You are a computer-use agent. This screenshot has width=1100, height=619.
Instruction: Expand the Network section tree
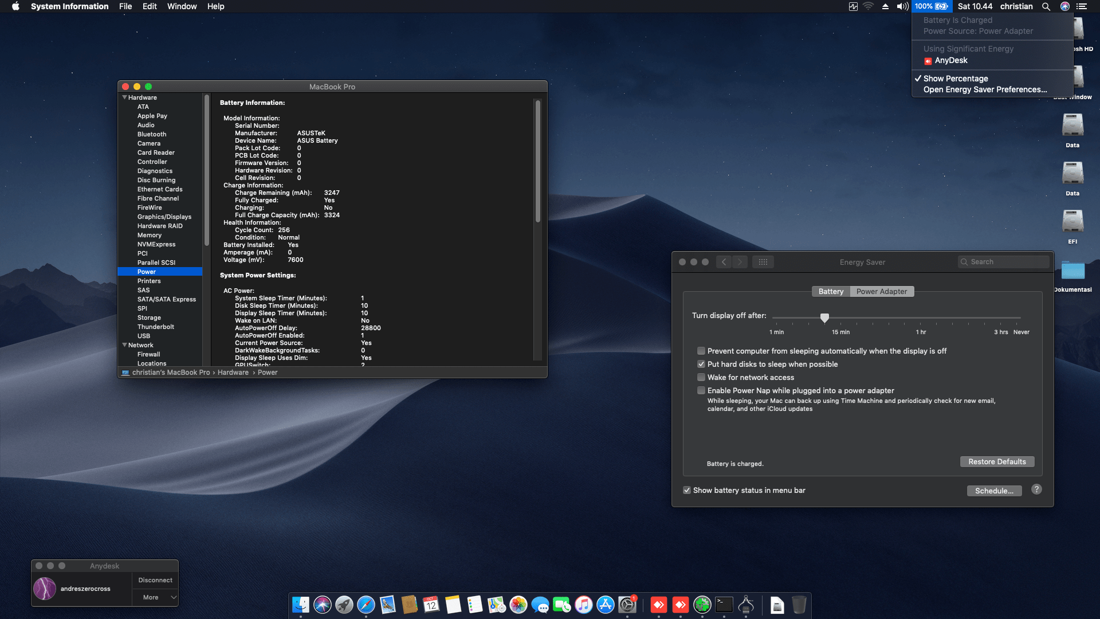pyautogui.click(x=125, y=344)
